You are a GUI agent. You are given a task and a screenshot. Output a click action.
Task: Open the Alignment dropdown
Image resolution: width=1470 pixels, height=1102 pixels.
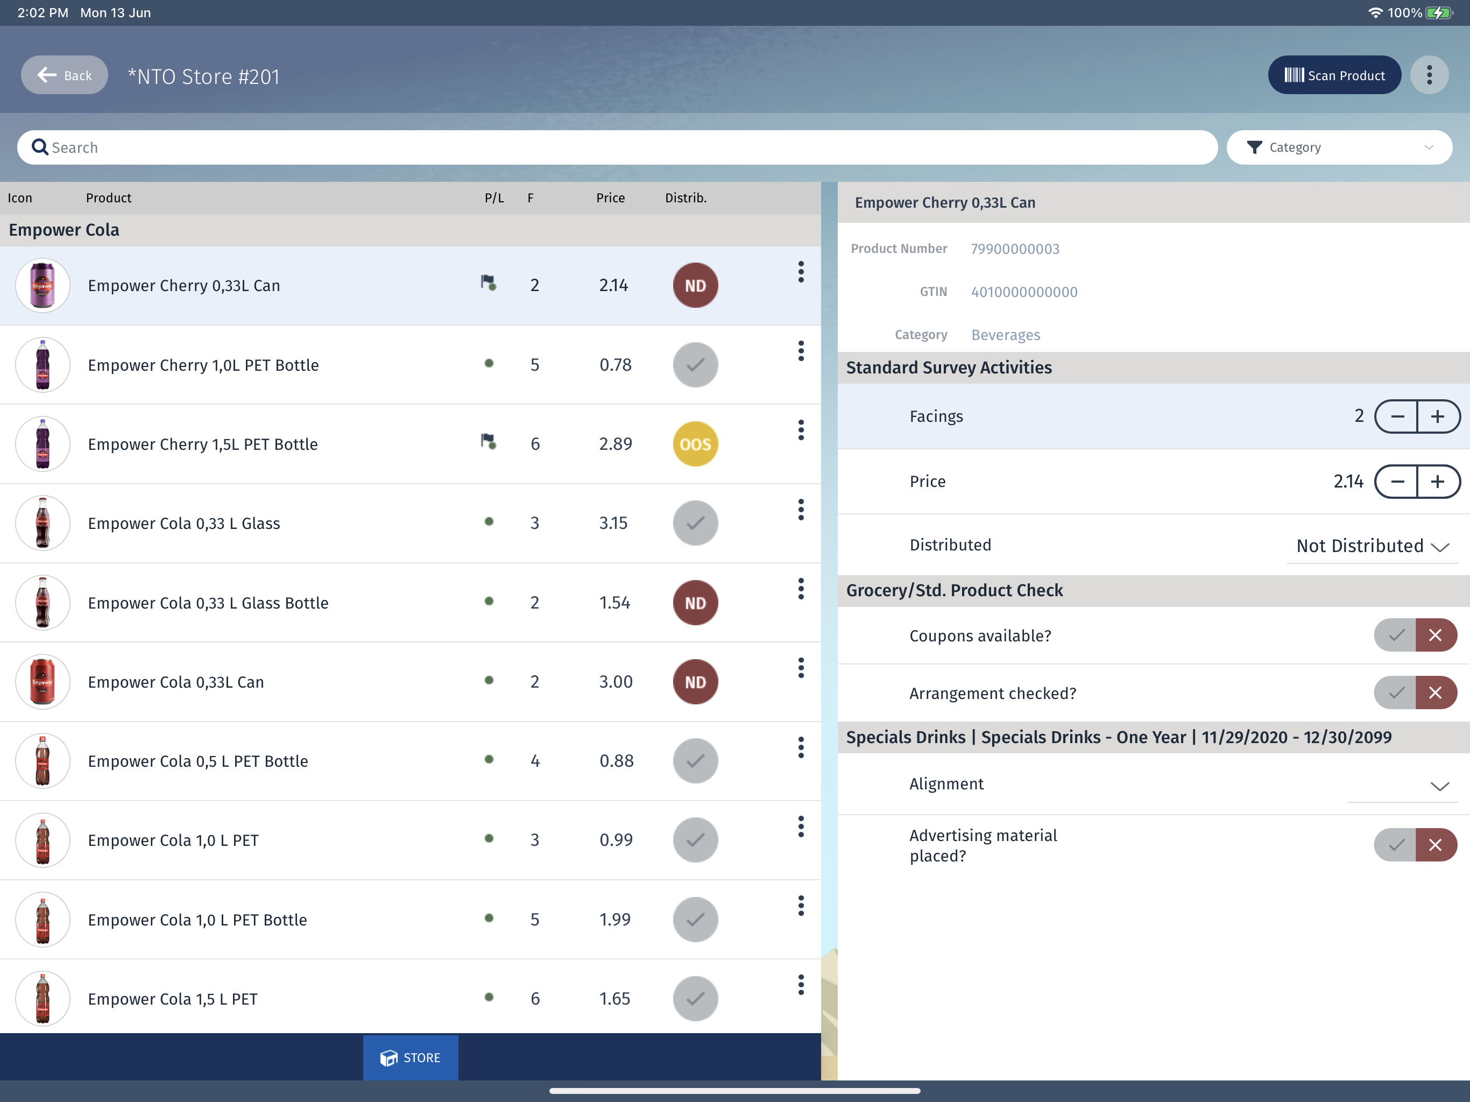click(x=1402, y=786)
